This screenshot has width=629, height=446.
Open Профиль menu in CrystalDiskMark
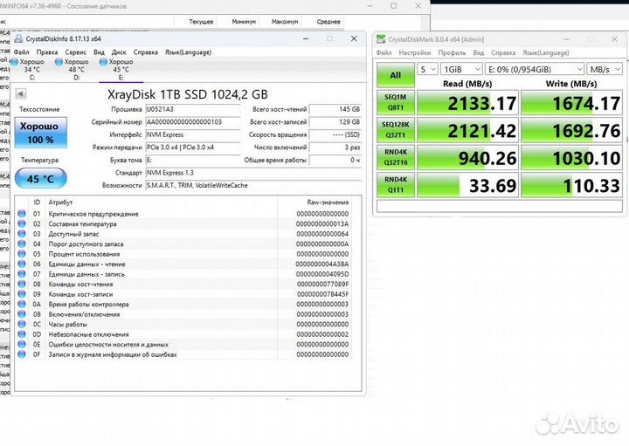point(452,53)
